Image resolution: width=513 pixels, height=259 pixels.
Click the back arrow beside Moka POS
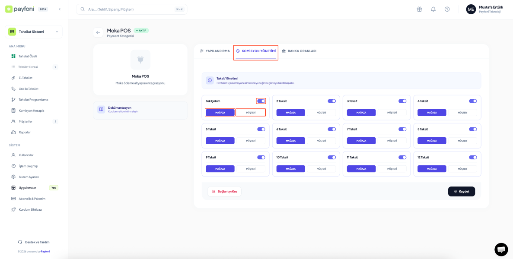[x=98, y=32]
